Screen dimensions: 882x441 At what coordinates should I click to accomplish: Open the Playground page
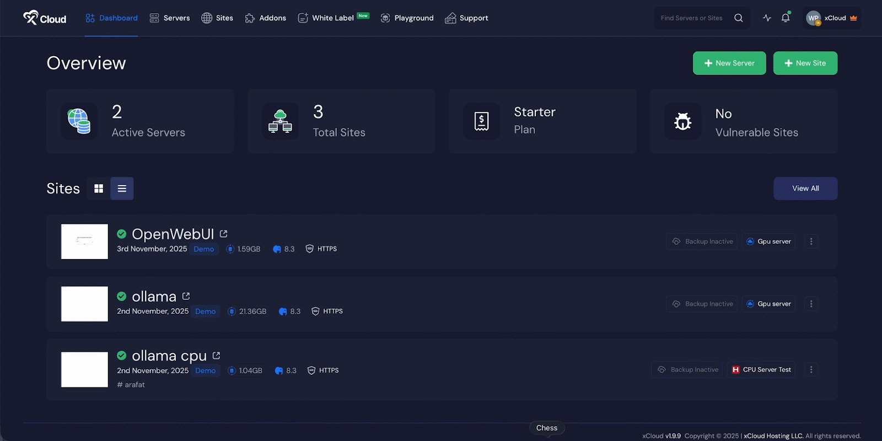[x=407, y=18]
